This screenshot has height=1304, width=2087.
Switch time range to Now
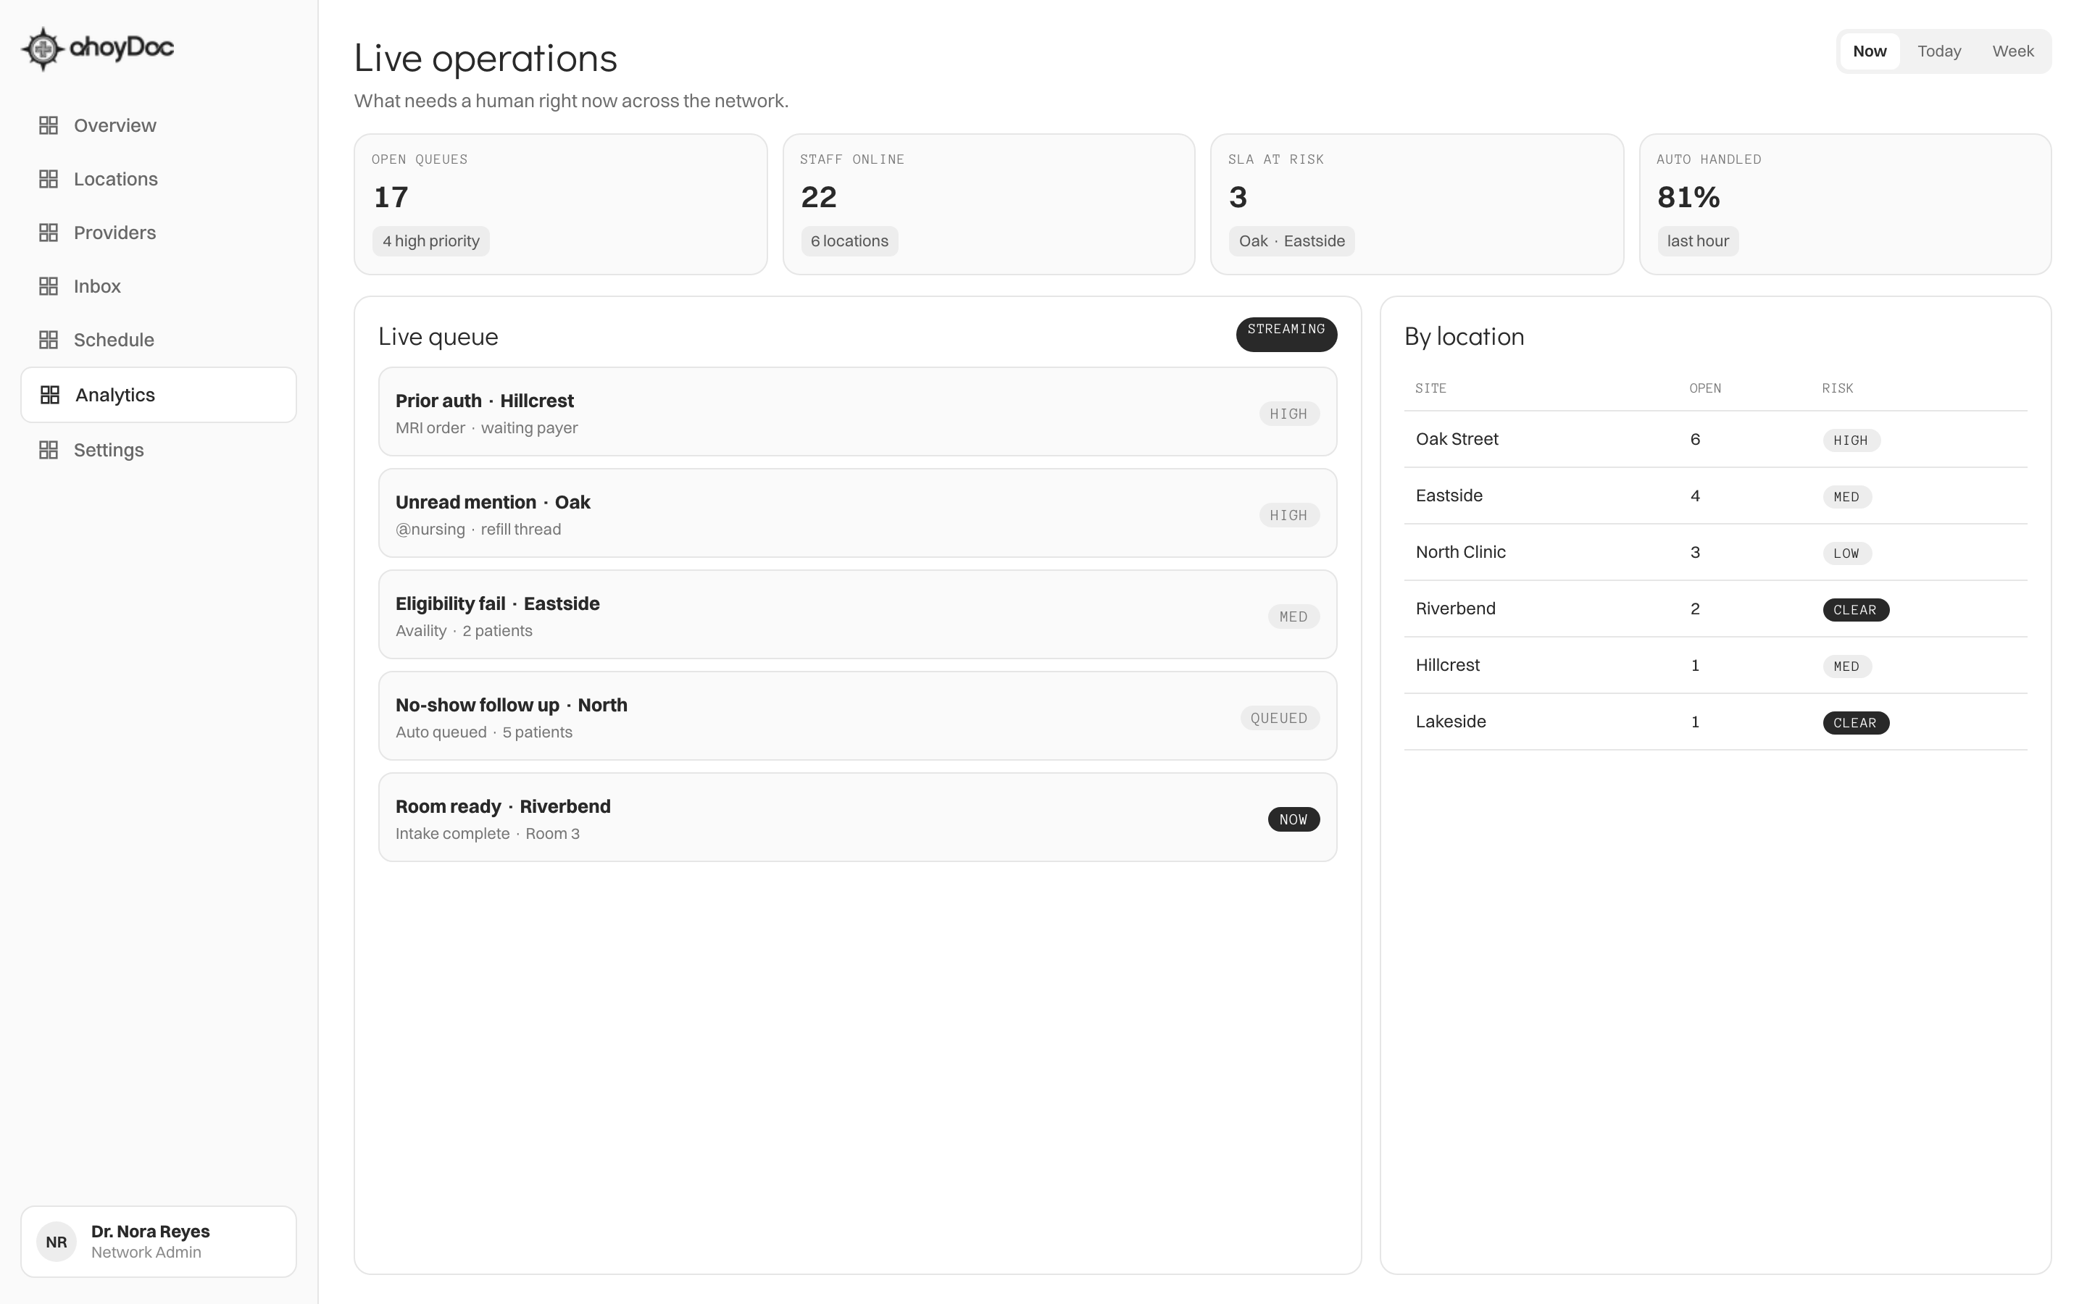pyautogui.click(x=1870, y=51)
